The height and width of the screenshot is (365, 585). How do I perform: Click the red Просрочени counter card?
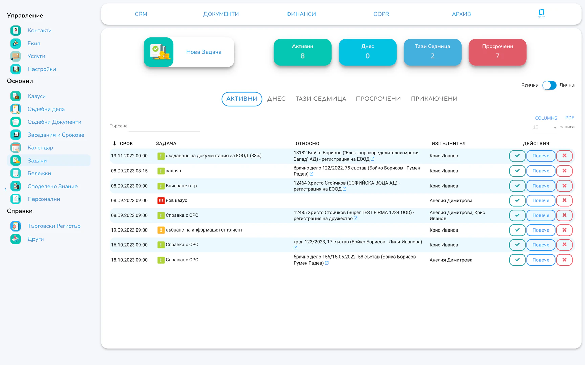click(x=497, y=52)
